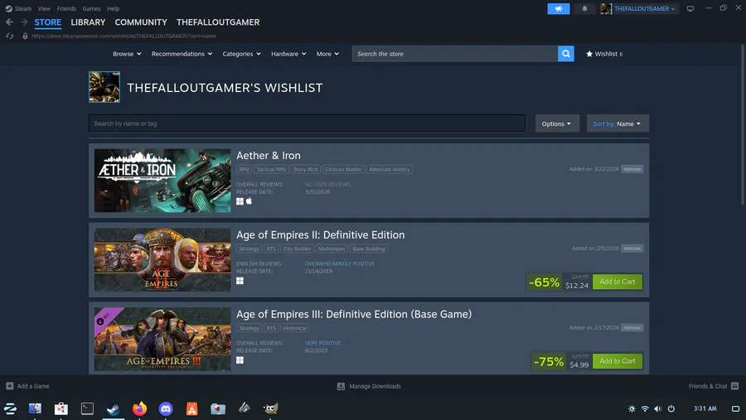Viewport: 746px width, 420px height.
Task: Switch to the LIBRARY tab
Action: pyautogui.click(x=88, y=22)
